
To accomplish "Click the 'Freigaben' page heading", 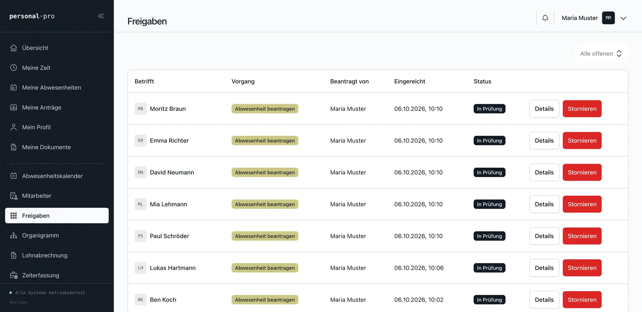I will 147,21.
